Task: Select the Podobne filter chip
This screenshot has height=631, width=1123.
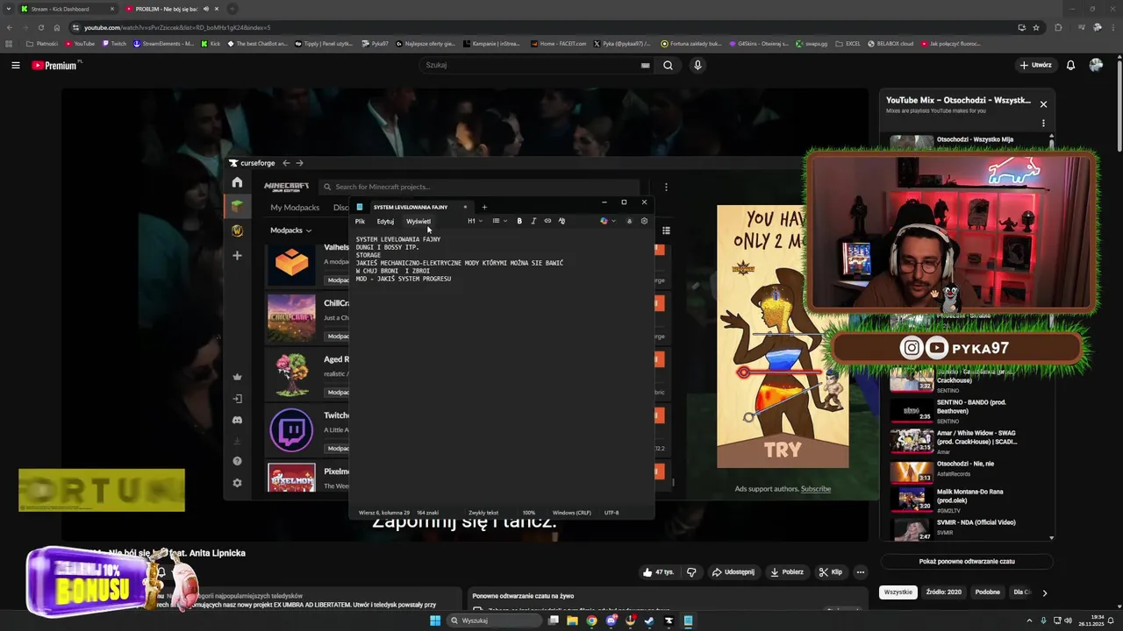Action: (987, 592)
